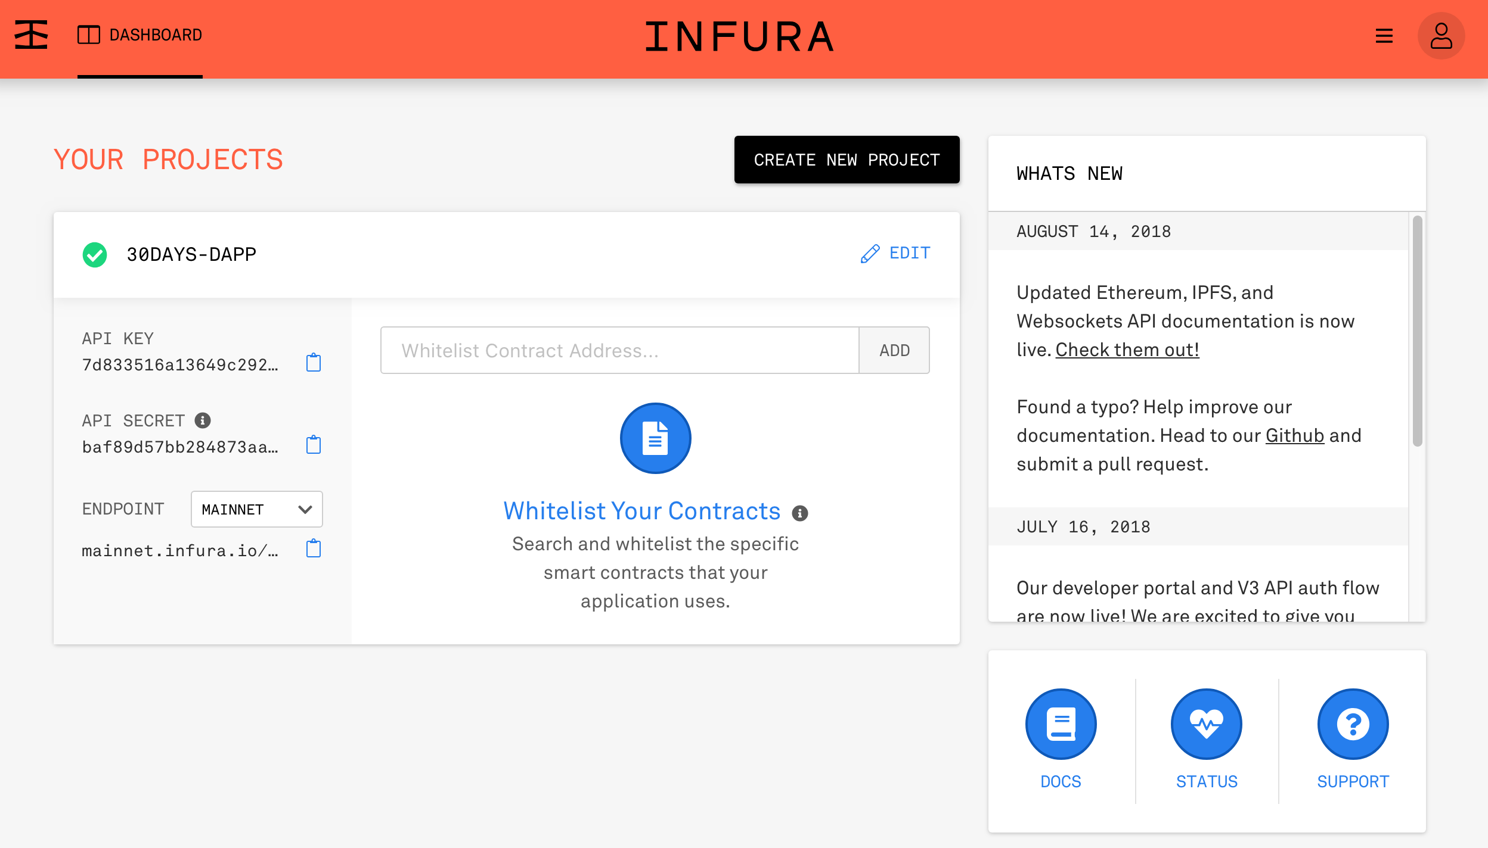Switch to the Dashboard tab
Image resolution: width=1488 pixels, height=848 pixels.
pos(140,35)
